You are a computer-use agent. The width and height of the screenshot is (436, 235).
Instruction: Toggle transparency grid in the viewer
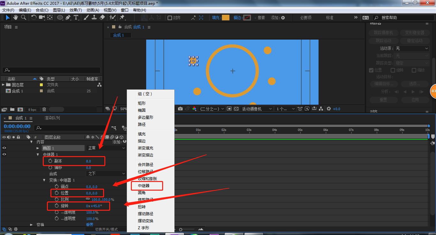coord(236,109)
